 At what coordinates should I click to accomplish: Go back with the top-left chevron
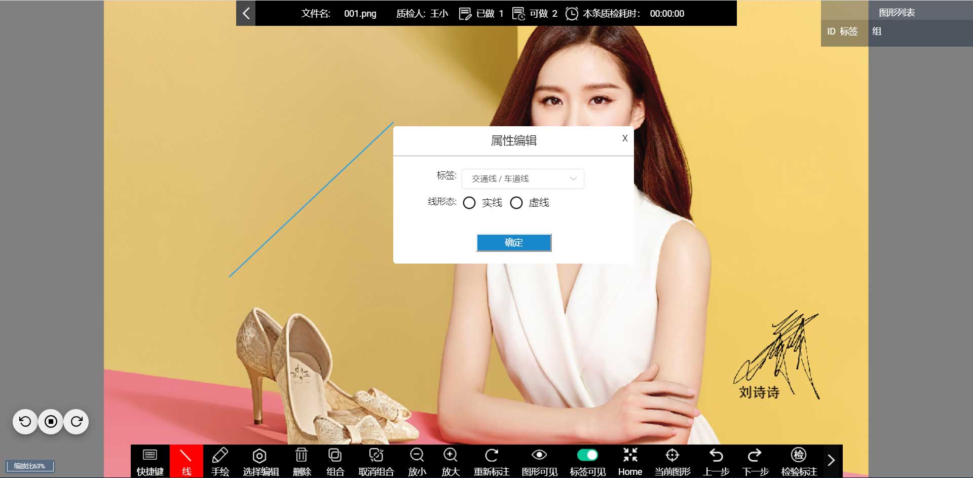[246, 13]
